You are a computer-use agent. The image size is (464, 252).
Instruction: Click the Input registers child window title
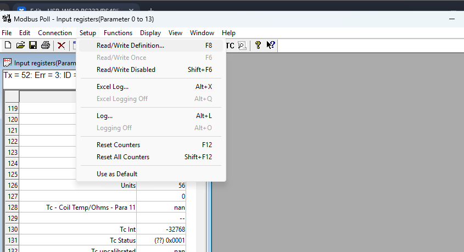pyautogui.click(x=45, y=63)
